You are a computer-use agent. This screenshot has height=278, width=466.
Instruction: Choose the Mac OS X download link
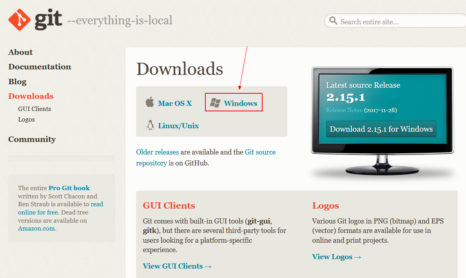175,103
